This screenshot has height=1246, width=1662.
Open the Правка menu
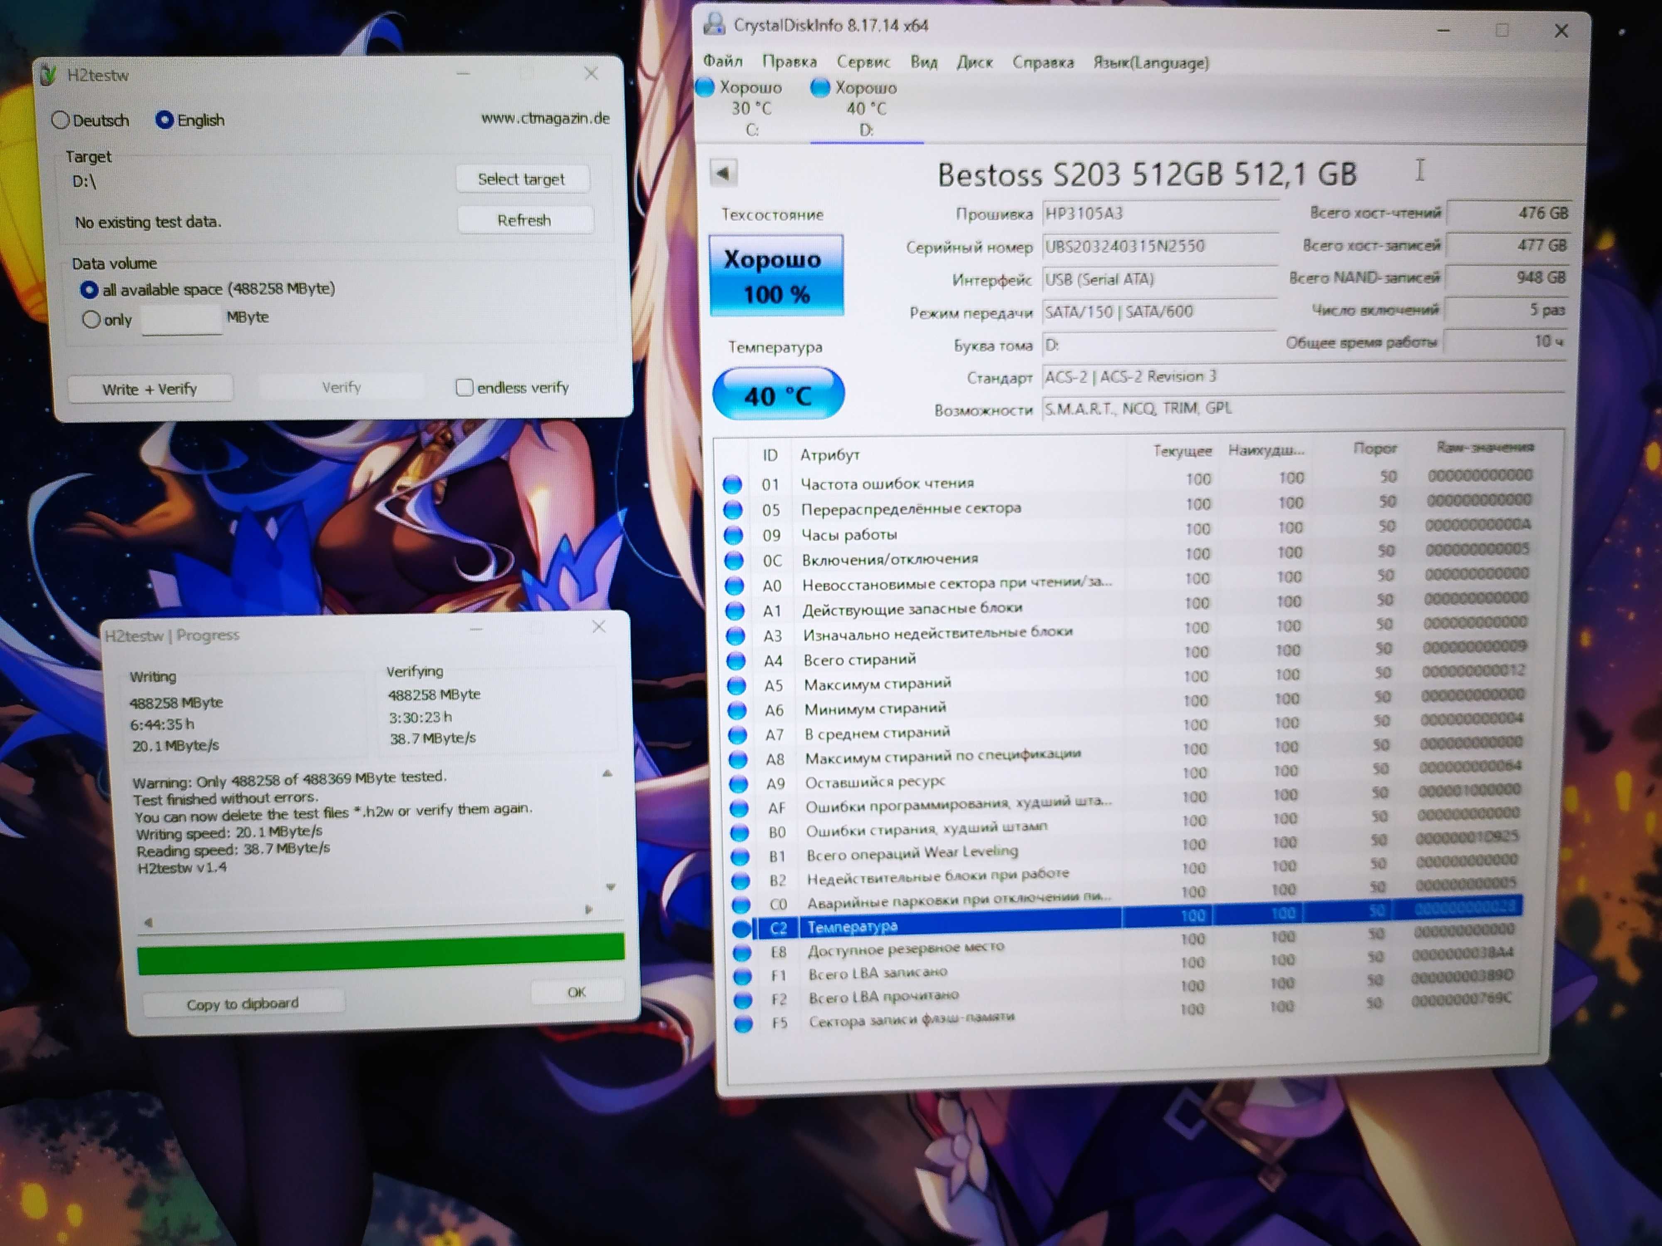click(x=789, y=61)
